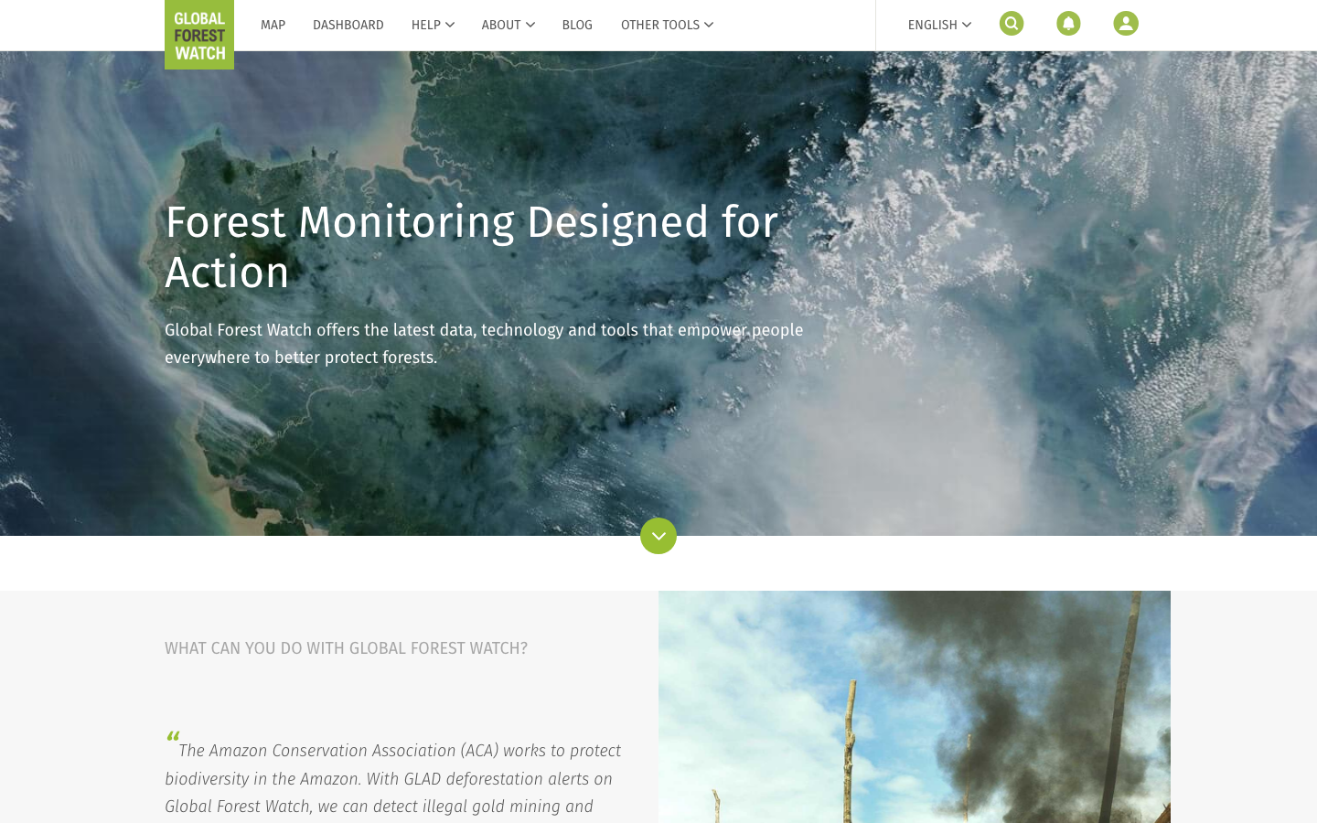The height and width of the screenshot is (823, 1317).
Task: Click the burning forest photo thumbnail
Action: click(x=915, y=707)
